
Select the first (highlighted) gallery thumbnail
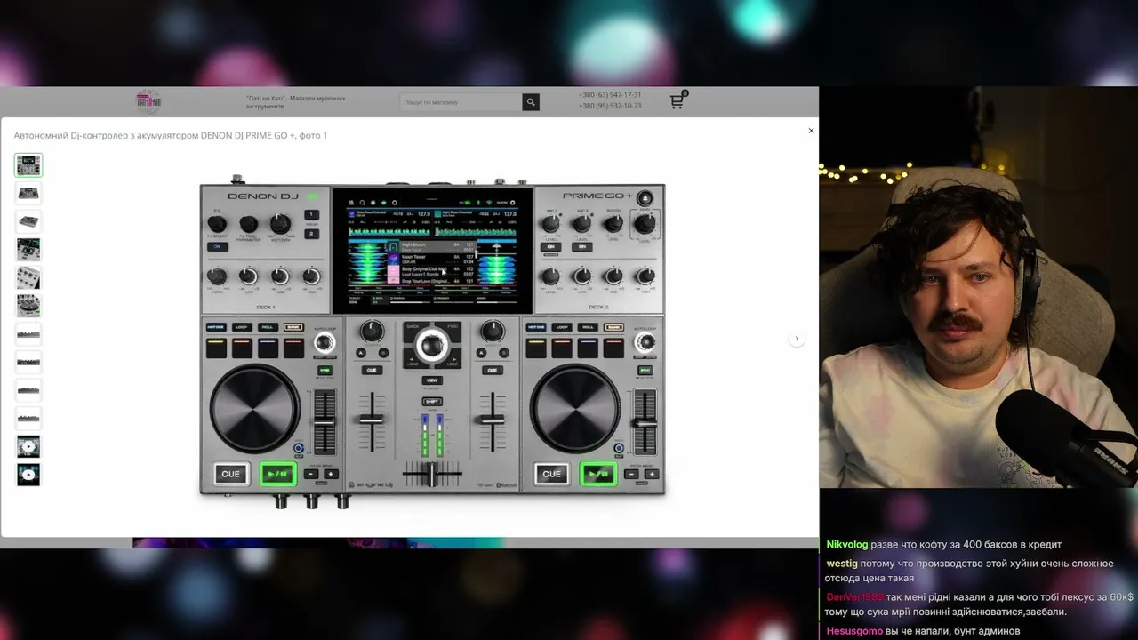pos(28,165)
